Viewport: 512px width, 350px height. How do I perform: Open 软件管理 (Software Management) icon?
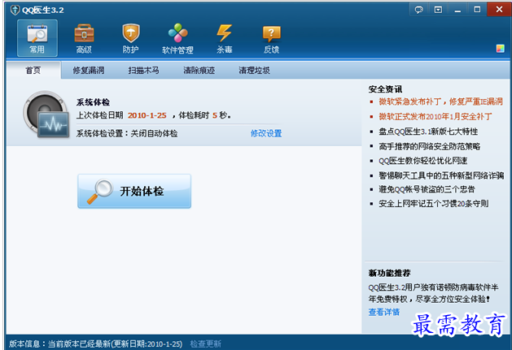(x=177, y=38)
